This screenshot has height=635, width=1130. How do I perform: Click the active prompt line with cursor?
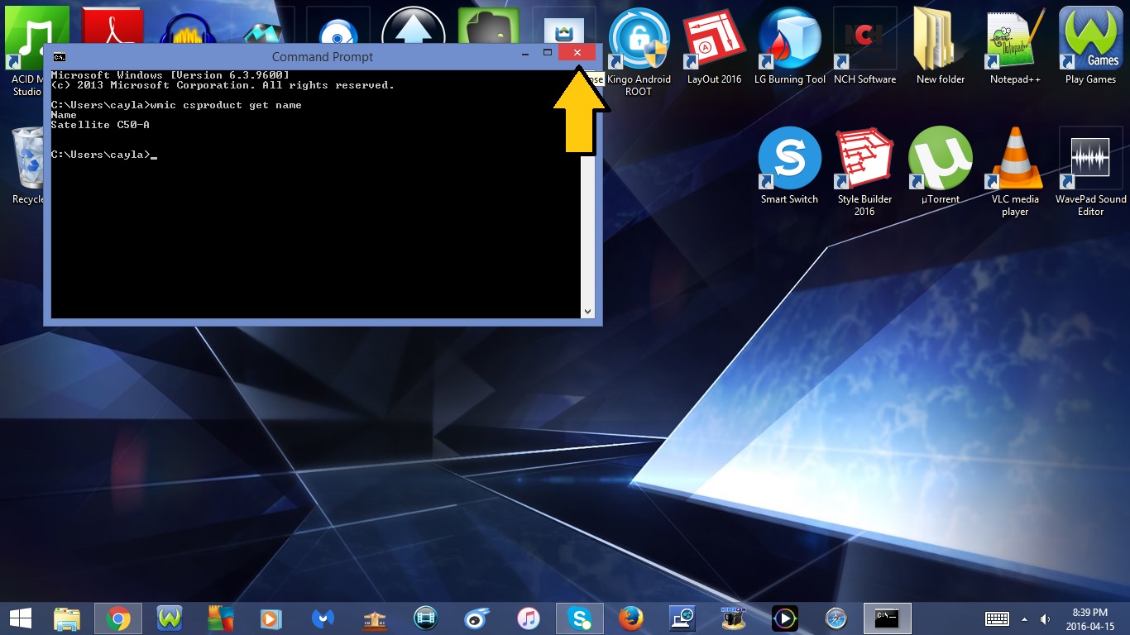[x=104, y=155]
